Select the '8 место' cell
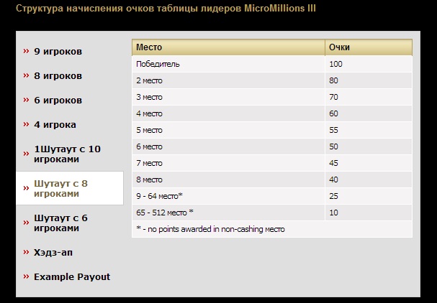Image resolution: width=437 pixels, height=303 pixels. pos(228,180)
